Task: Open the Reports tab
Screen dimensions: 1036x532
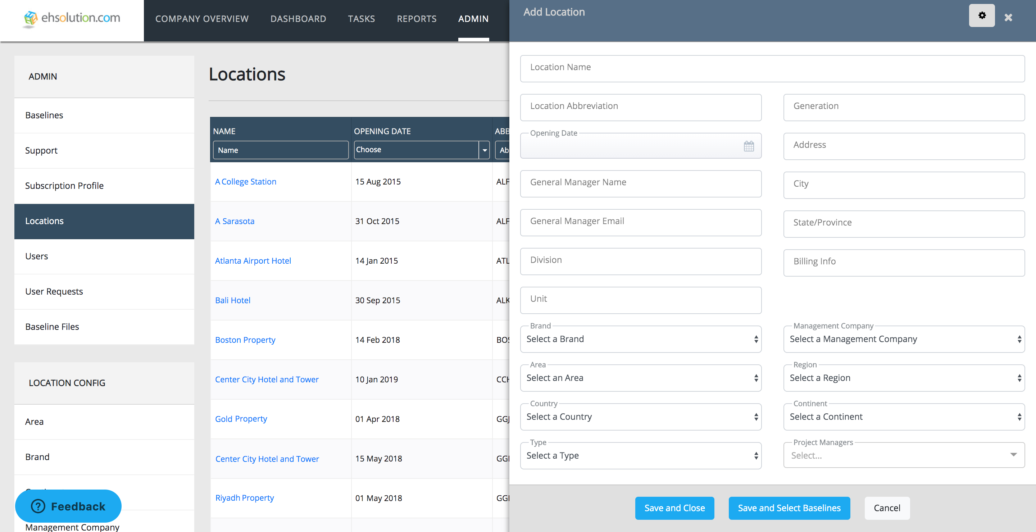Action: (x=417, y=19)
